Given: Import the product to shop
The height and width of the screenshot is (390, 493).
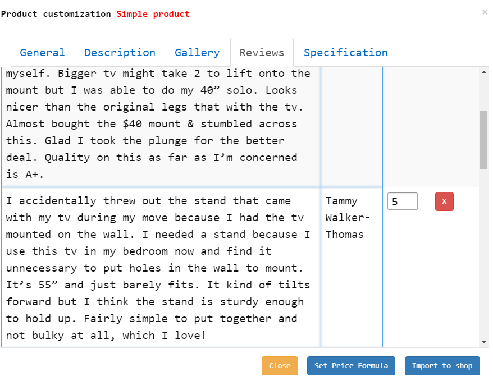Looking at the screenshot, I should click(442, 365).
